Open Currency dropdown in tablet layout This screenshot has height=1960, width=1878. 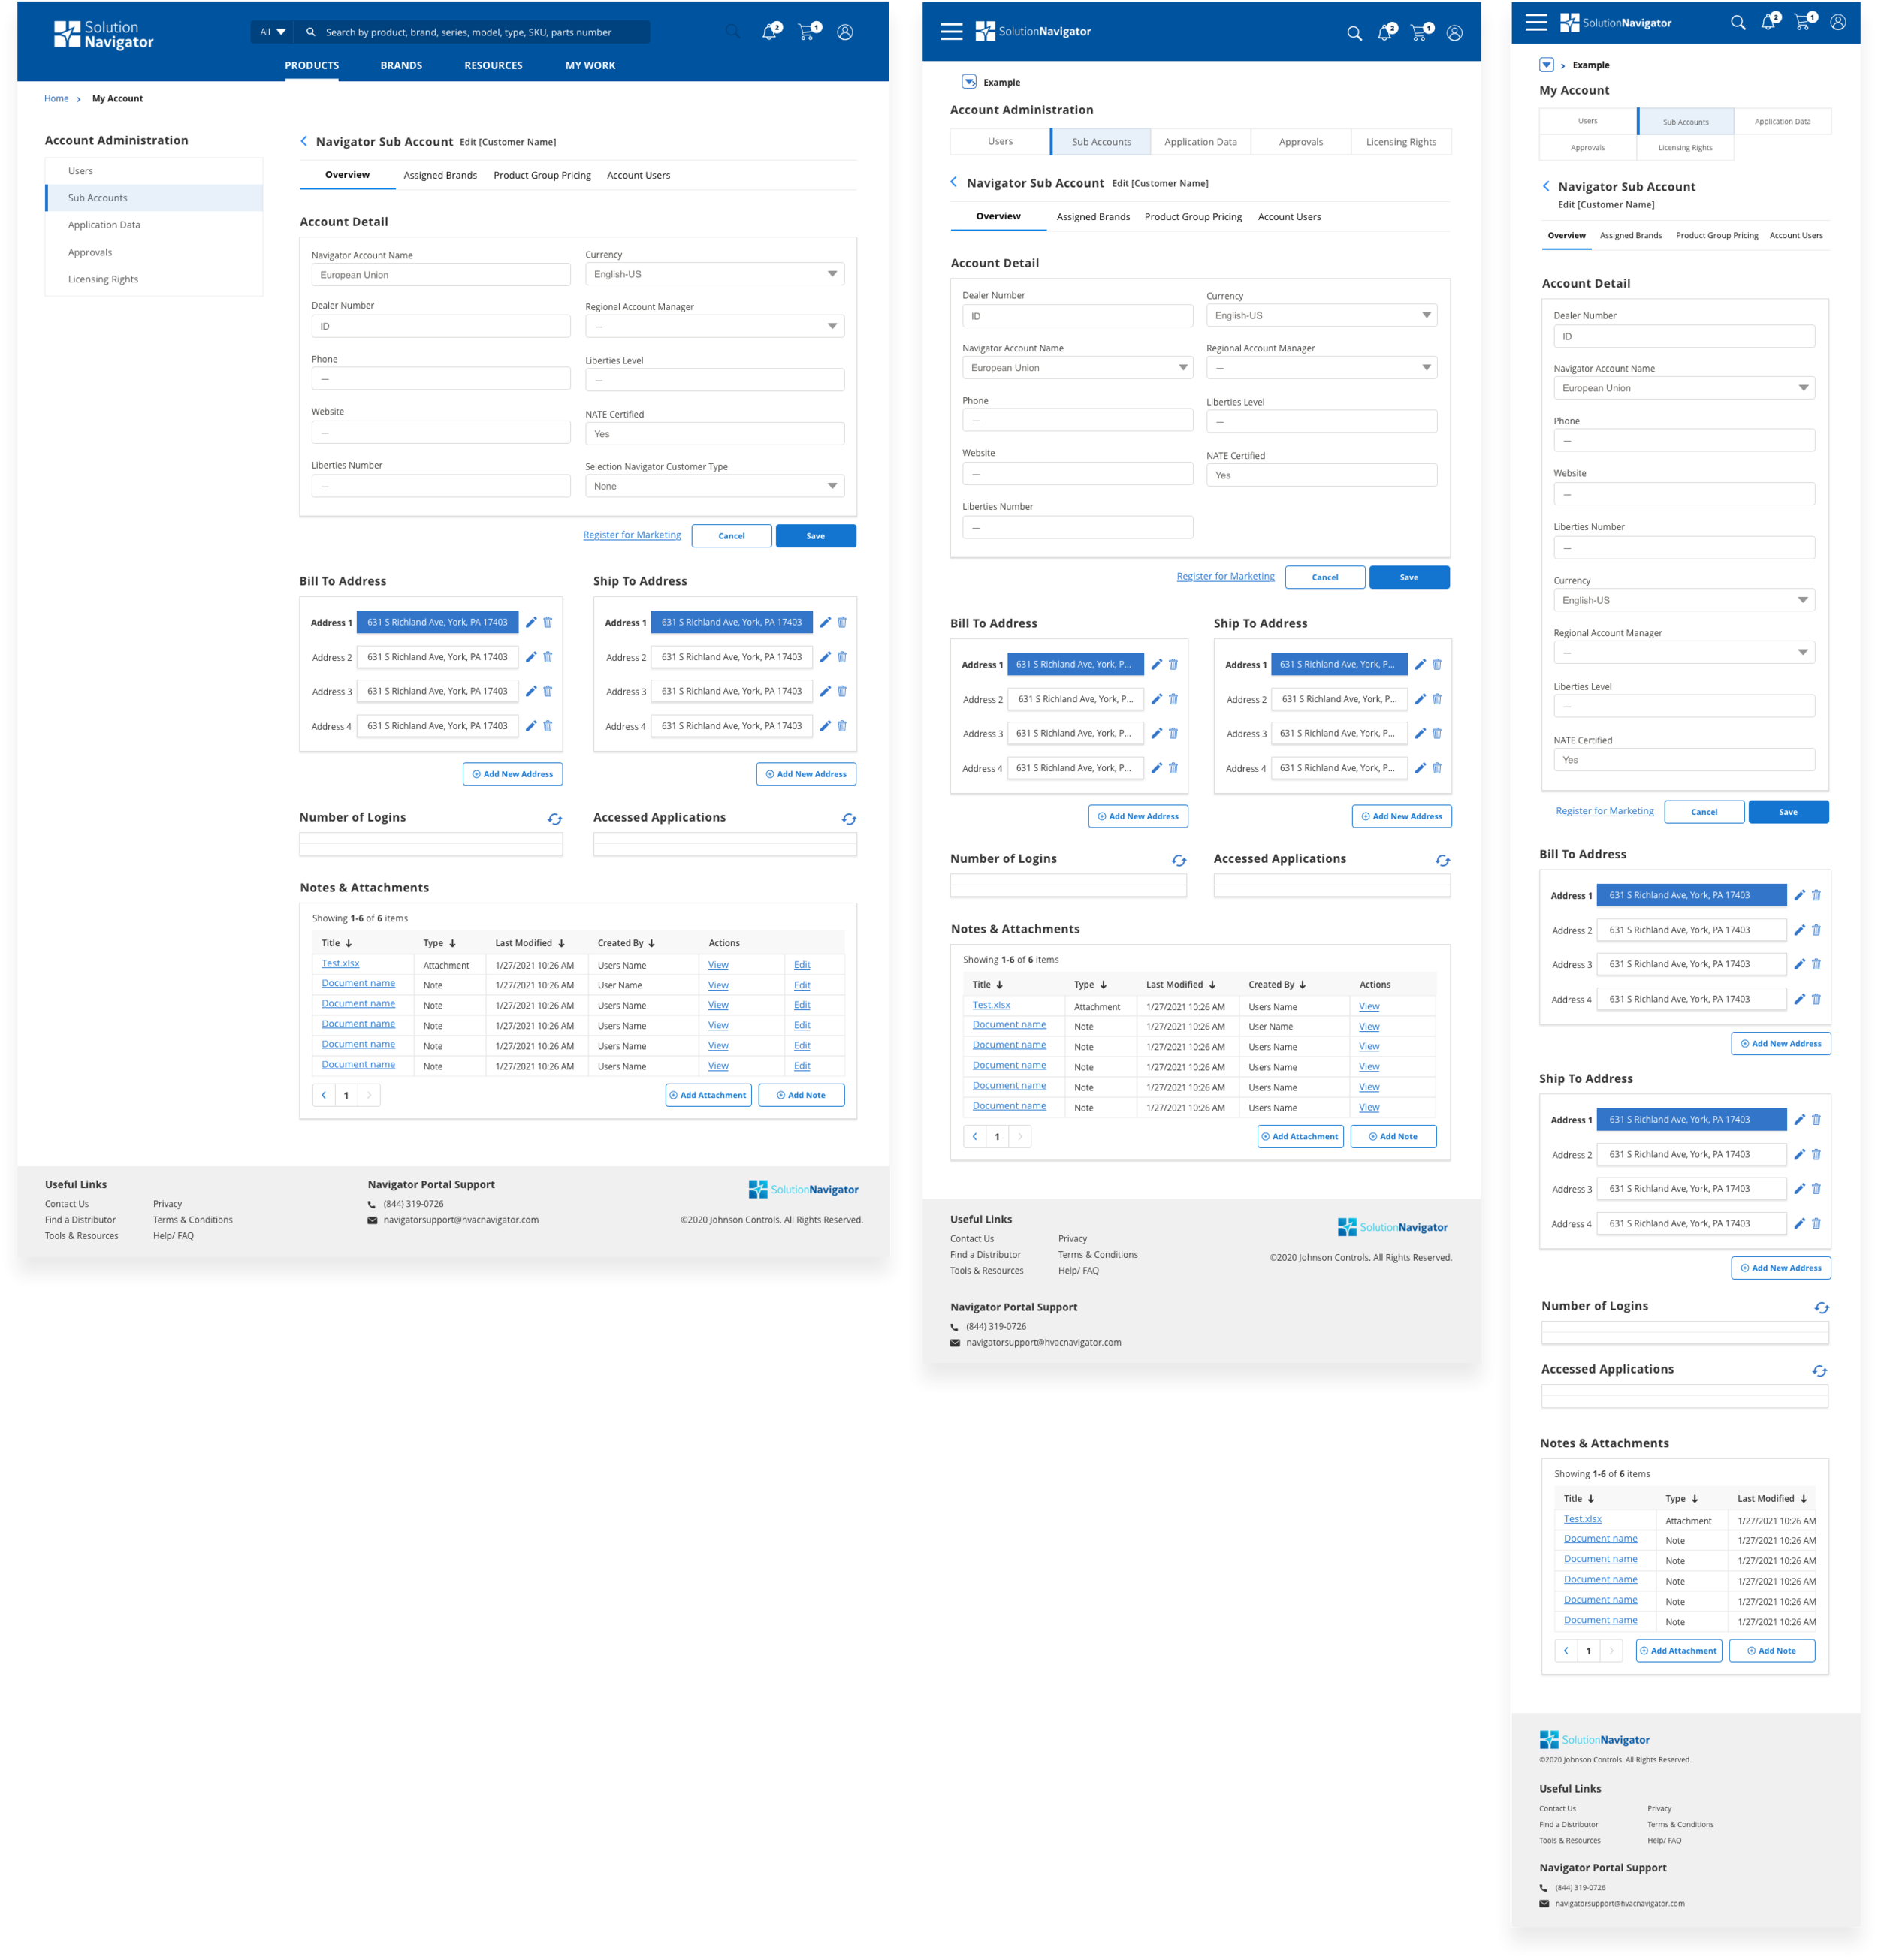tap(1321, 315)
